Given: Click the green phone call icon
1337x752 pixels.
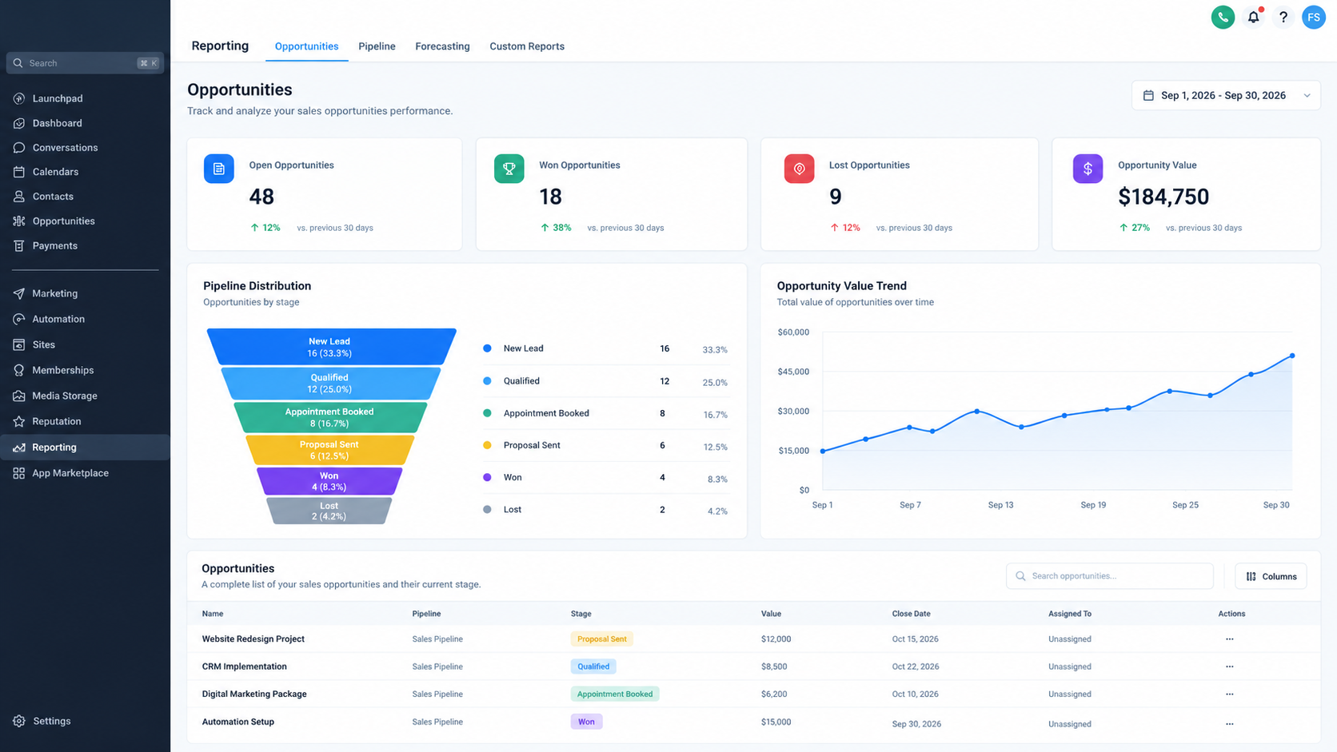Looking at the screenshot, I should pos(1223,17).
